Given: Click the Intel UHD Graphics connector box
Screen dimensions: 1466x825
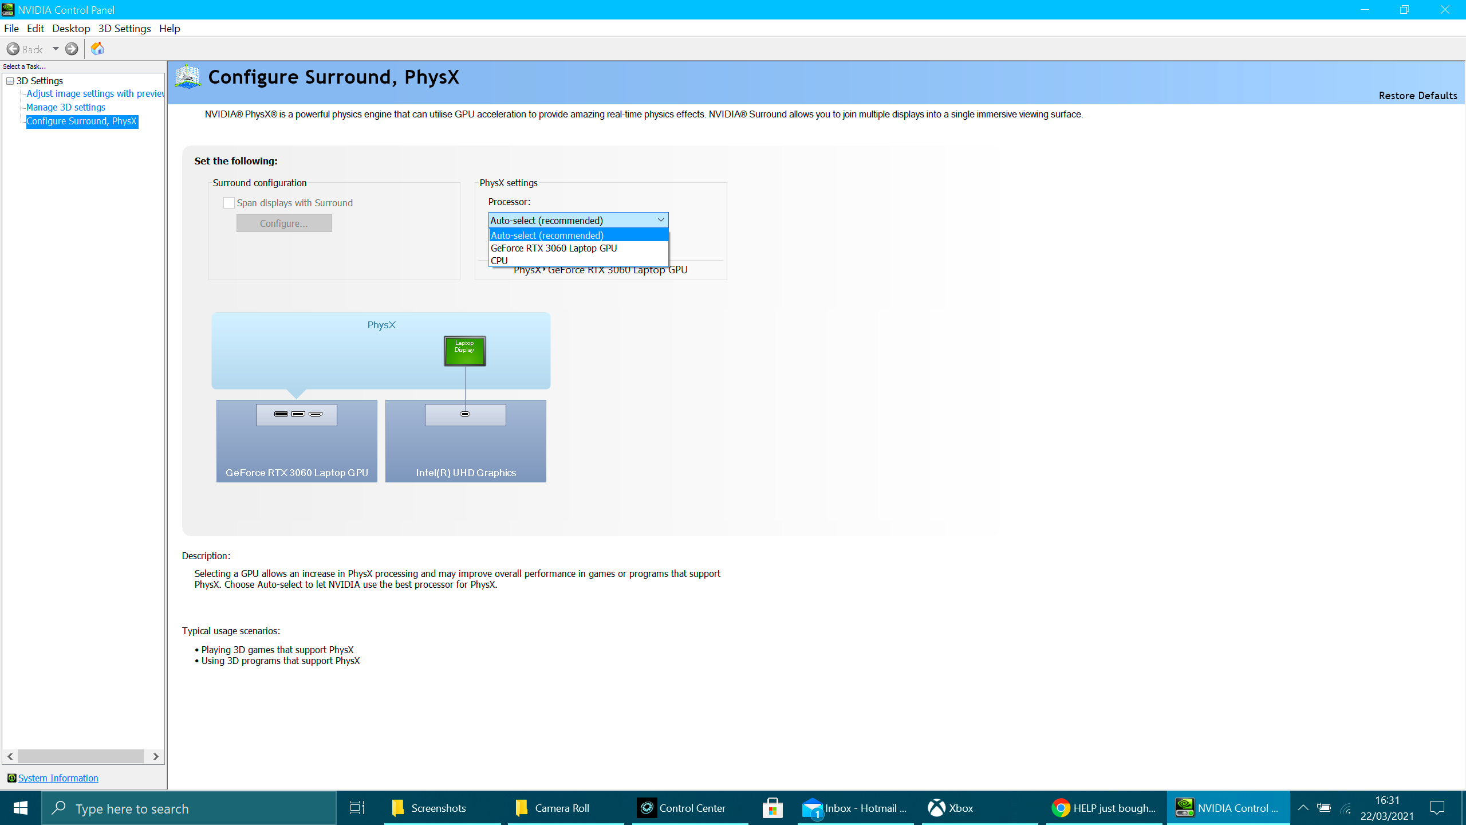Looking at the screenshot, I should pyautogui.click(x=466, y=415).
